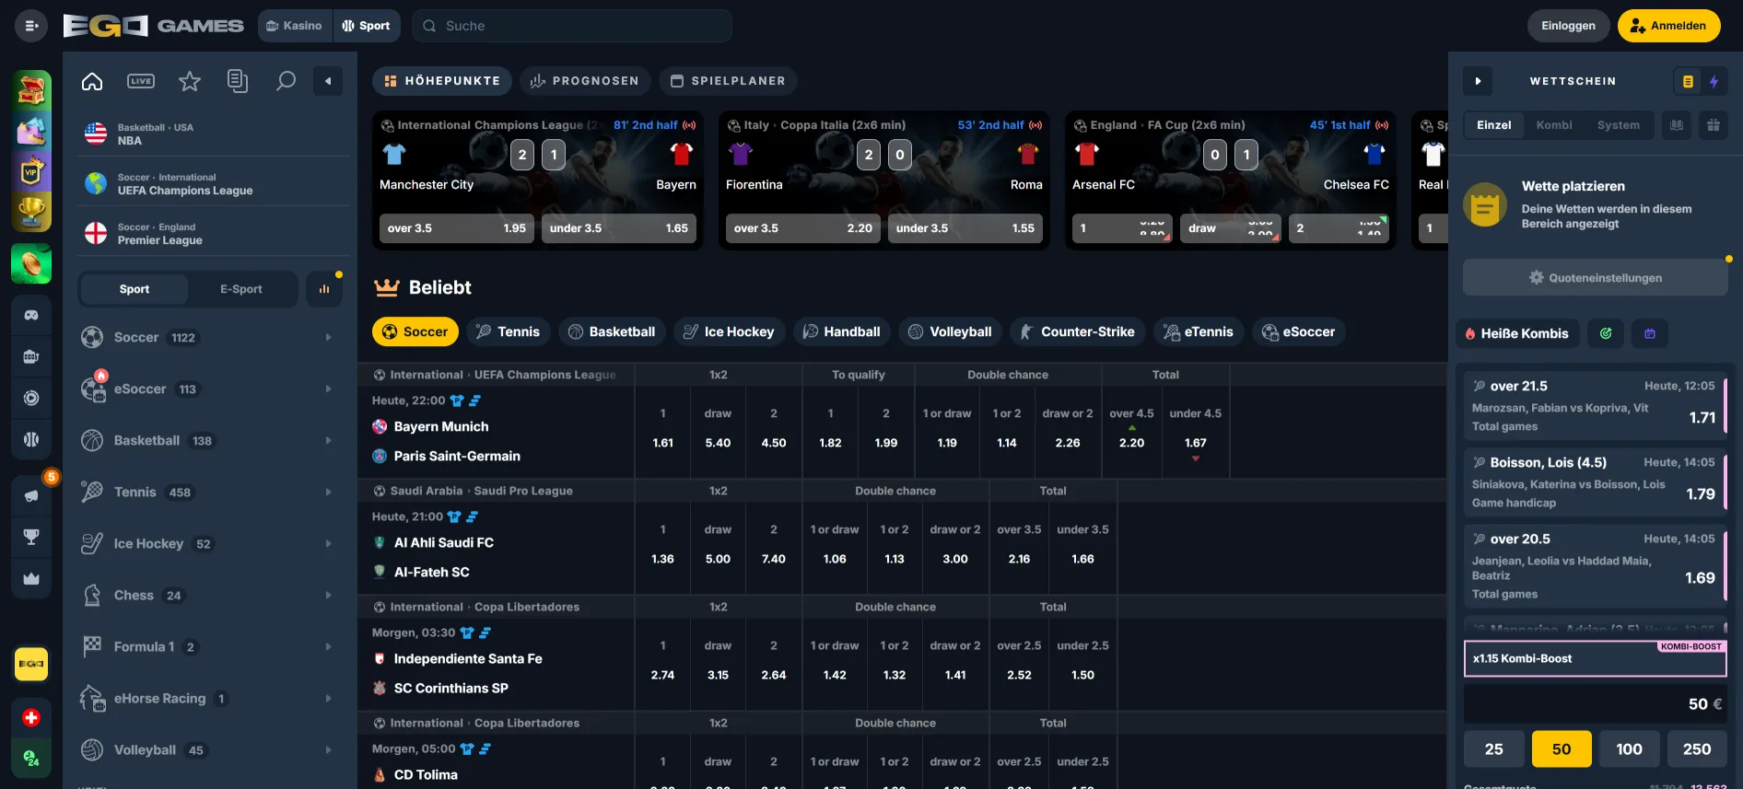Open the VIP badge icon in left rail
The width and height of the screenshot is (1743, 789).
click(x=31, y=171)
